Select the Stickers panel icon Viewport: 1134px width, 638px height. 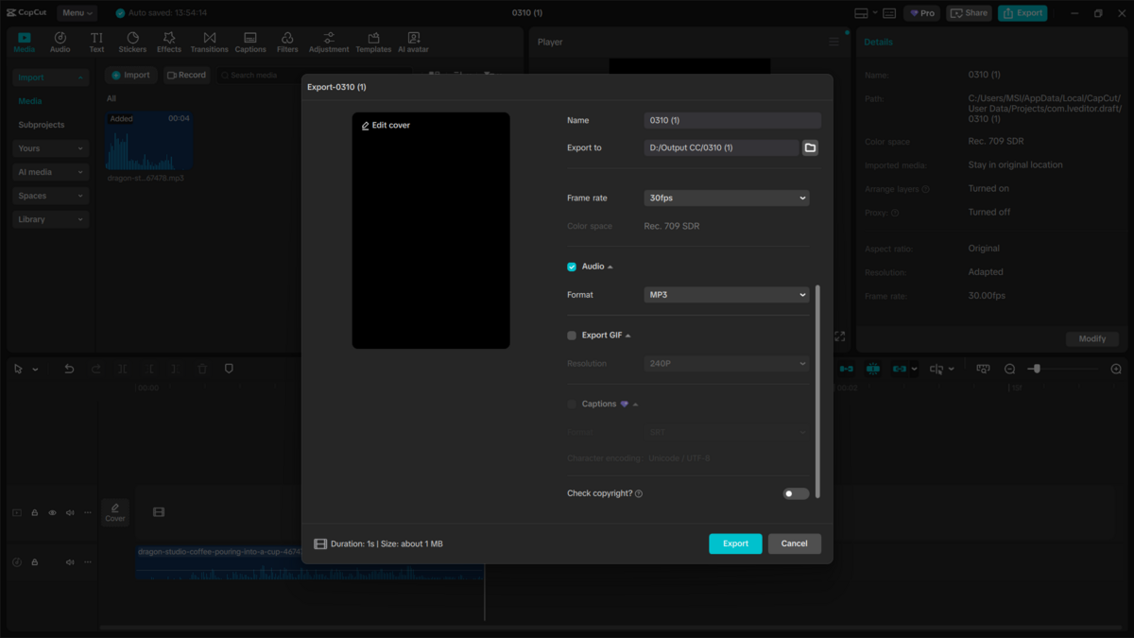tap(132, 41)
